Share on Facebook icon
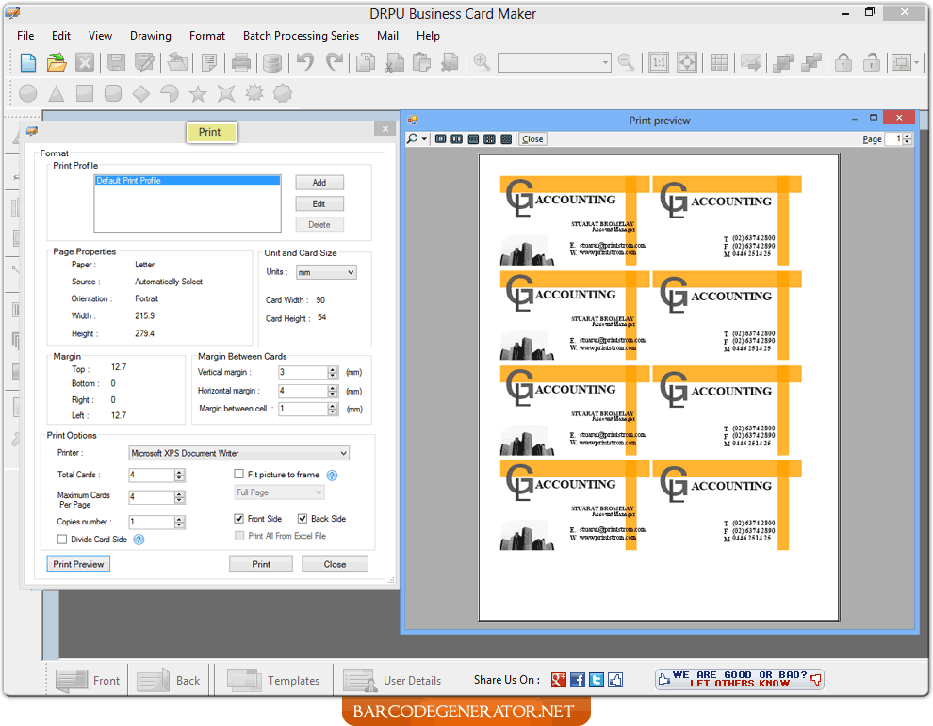933x726 pixels. point(577,680)
